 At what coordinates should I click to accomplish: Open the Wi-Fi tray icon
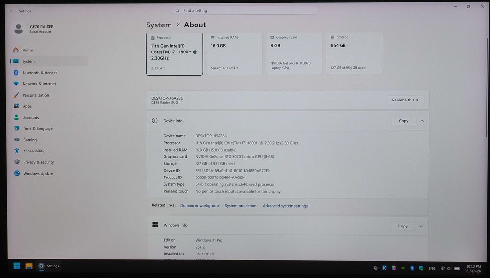(442, 268)
